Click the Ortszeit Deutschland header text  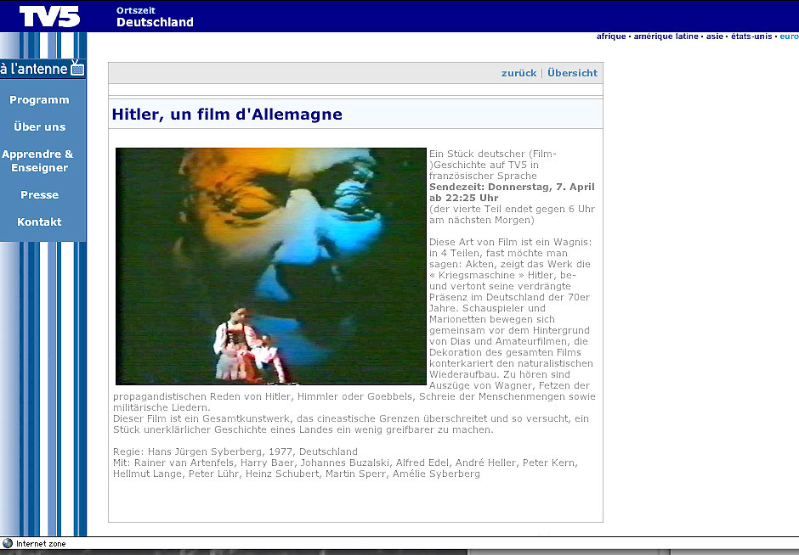tap(155, 17)
